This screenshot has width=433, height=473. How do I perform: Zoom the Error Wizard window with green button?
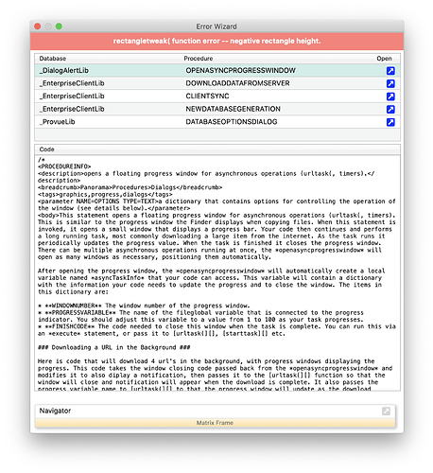point(59,26)
